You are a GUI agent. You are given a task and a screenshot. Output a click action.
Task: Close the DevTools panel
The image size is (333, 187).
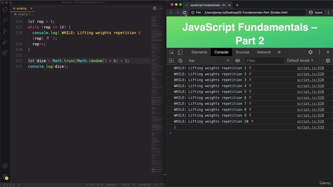point(328,52)
